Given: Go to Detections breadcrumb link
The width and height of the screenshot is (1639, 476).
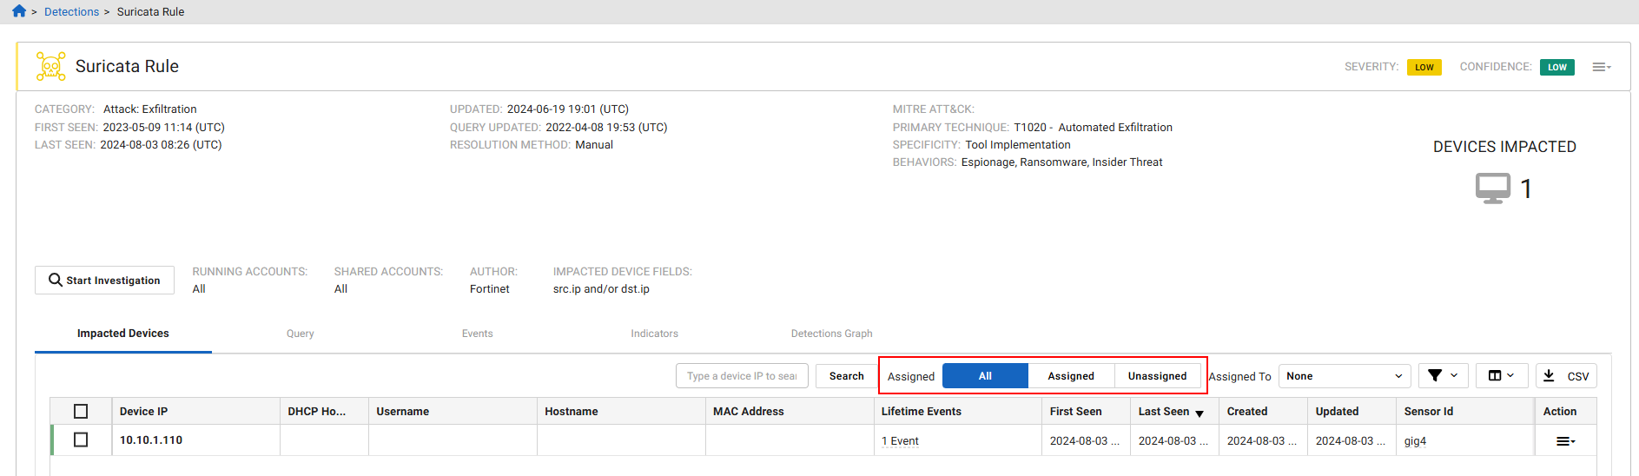Looking at the screenshot, I should point(71,12).
